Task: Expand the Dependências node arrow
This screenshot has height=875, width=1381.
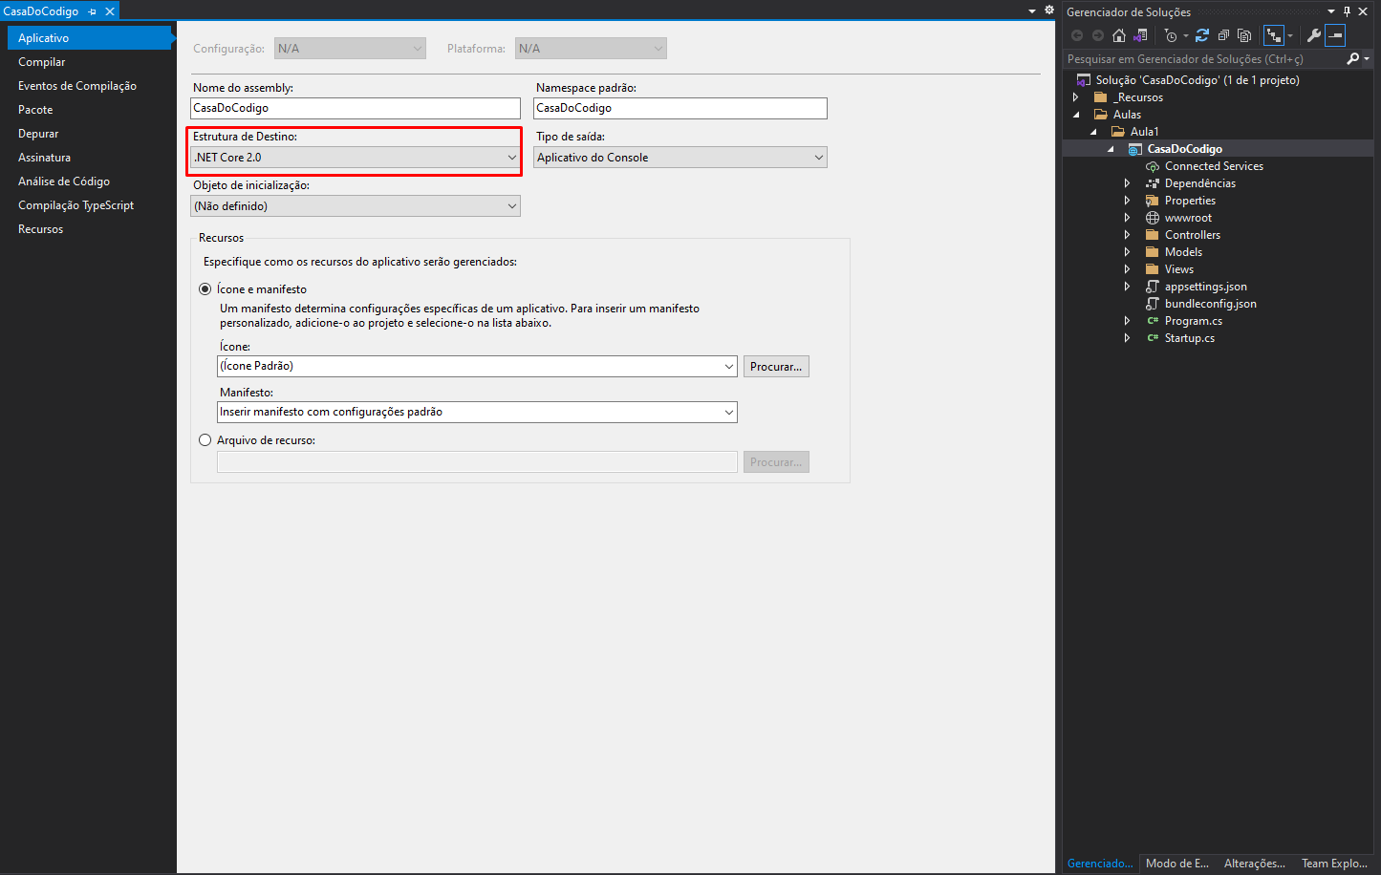Action: 1128,183
